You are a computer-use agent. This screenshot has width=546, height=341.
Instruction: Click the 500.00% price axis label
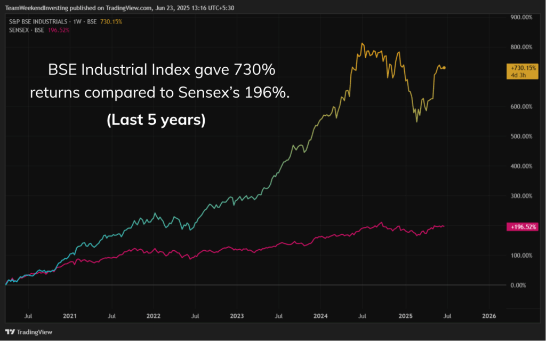[x=521, y=136]
